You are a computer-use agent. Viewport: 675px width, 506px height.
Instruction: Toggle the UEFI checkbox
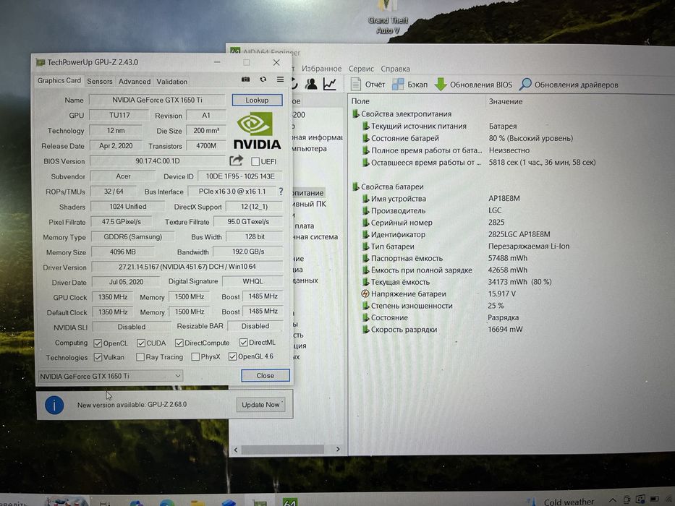255,161
